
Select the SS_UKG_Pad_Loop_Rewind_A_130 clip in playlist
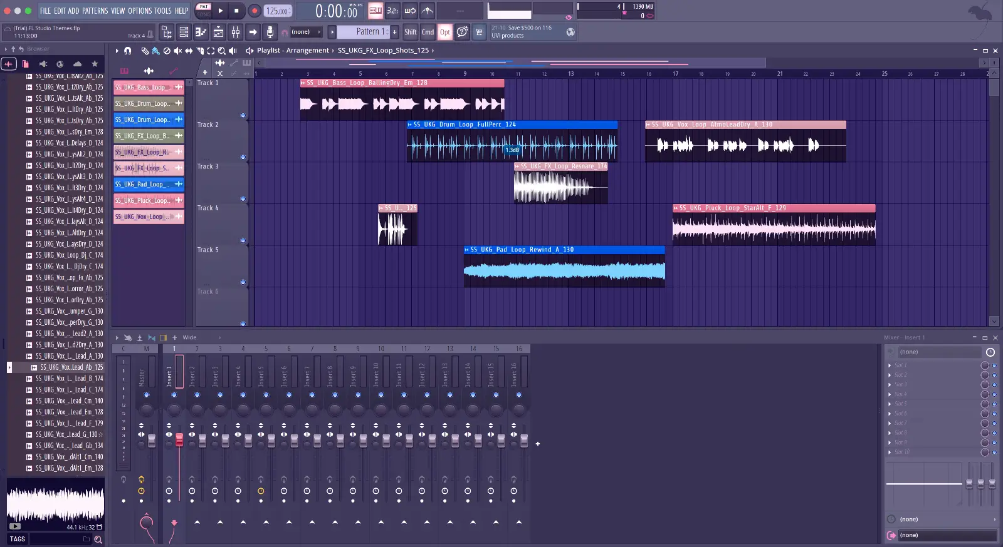[x=564, y=267]
